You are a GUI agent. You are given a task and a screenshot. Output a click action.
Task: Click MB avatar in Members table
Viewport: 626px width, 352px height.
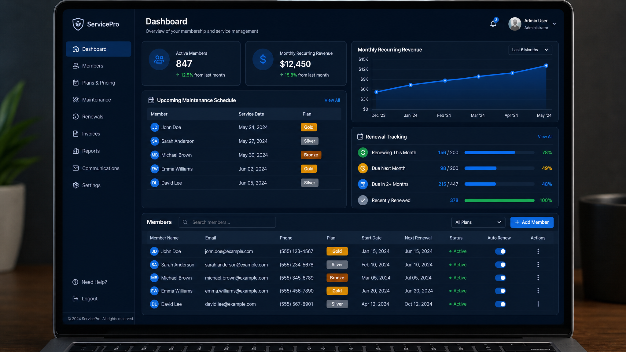click(154, 278)
